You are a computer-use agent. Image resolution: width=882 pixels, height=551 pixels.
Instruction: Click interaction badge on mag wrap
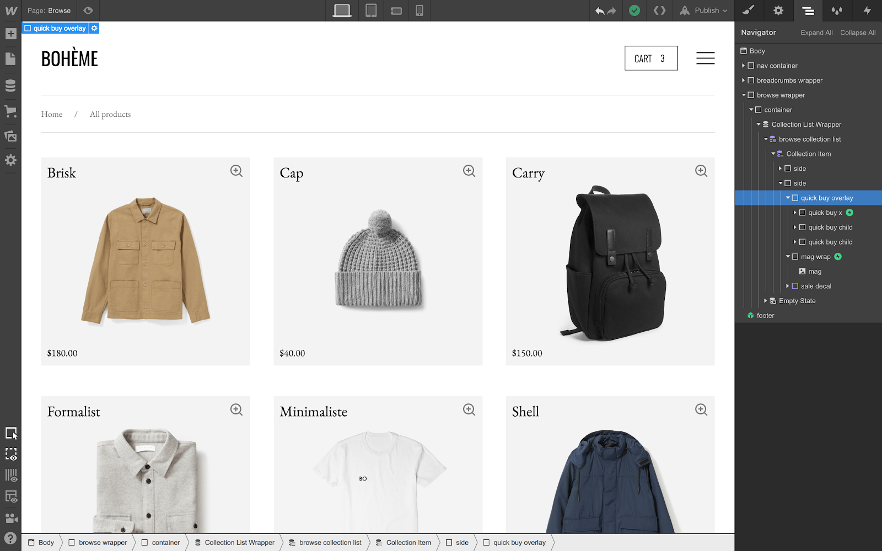838,257
